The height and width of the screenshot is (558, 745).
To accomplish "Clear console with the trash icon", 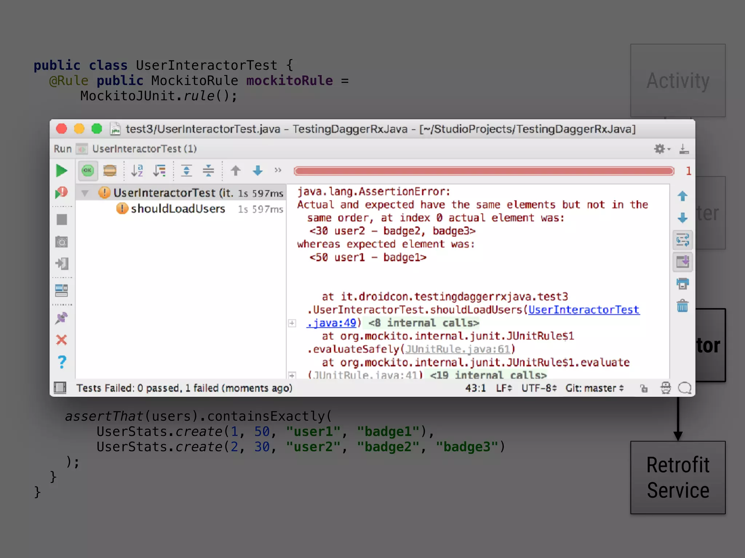I will tap(682, 306).
